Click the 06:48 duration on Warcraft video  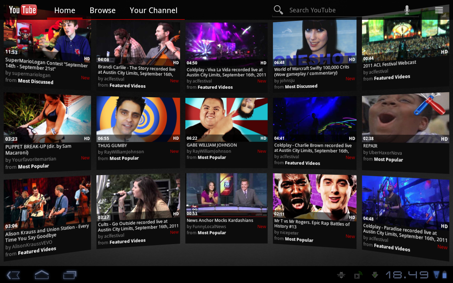(x=279, y=63)
